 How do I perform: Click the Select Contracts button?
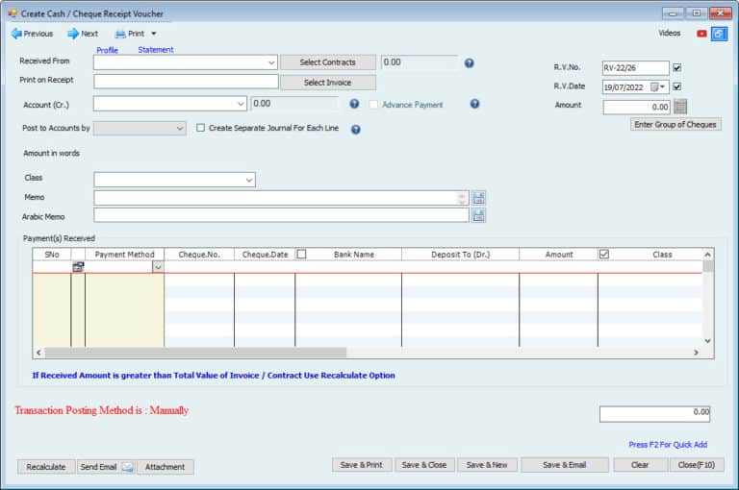pyautogui.click(x=327, y=62)
